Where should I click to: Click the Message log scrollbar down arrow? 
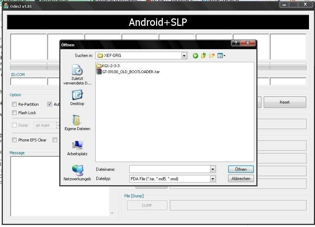pyautogui.click(x=112, y=213)
